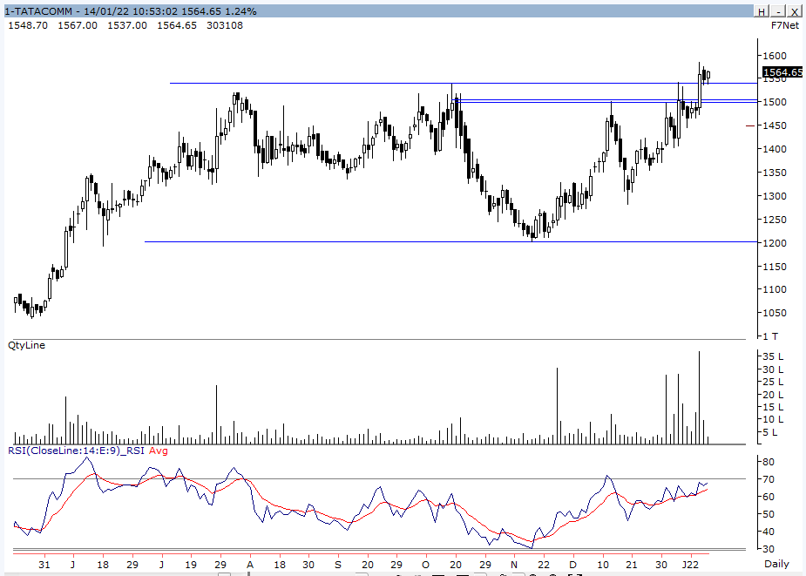The image size is (806, 576).
Task: Select the top blue resistance line near 1540
Action: (x=464, y=83)
